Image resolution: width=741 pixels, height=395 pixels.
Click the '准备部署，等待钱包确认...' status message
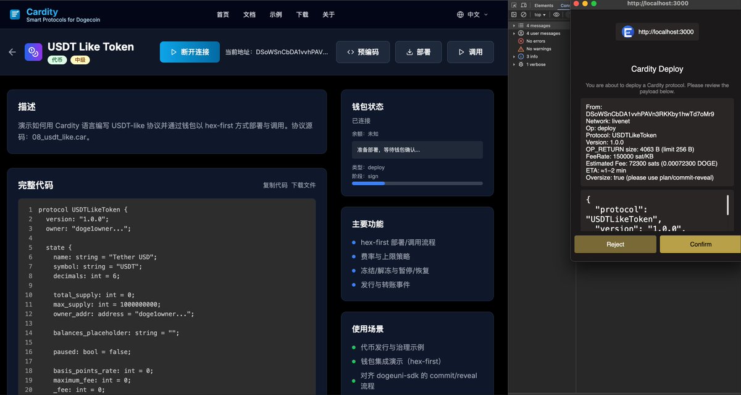tap(417, 150)
